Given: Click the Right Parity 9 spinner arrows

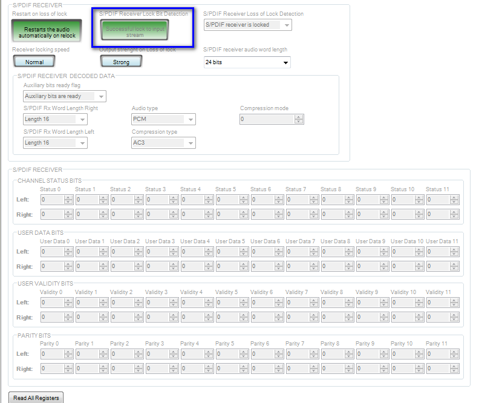Looking at the screenshot, I should click(x=384, y=369).
